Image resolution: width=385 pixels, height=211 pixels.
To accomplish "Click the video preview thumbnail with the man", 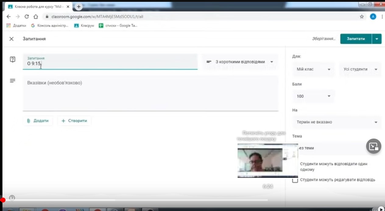I will [268, 161].
